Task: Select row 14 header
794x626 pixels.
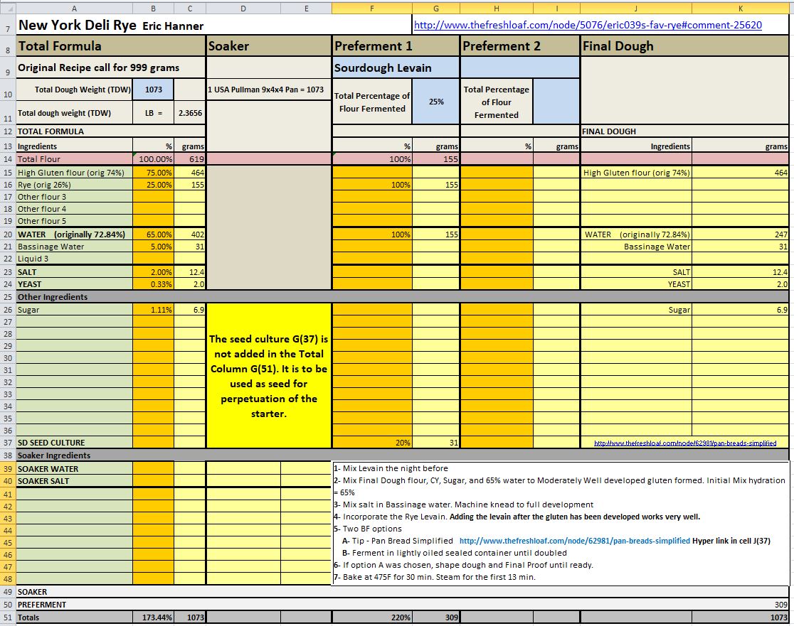Action: click(7, 159)
